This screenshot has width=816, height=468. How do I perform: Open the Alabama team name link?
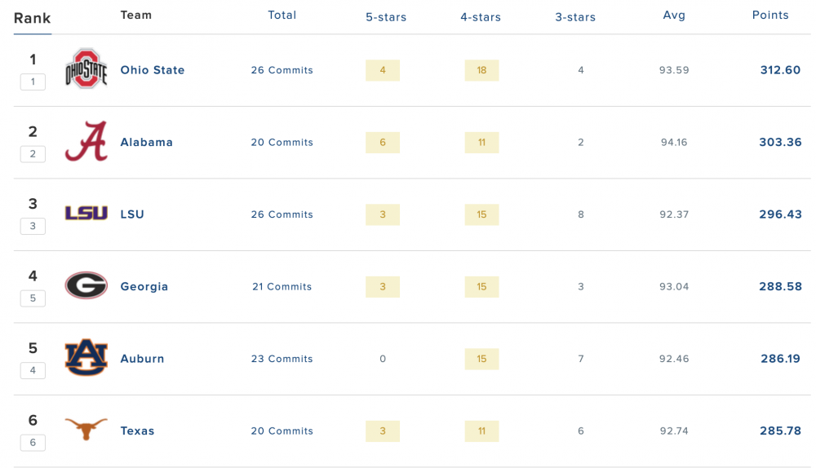click(x=147, y=142)
